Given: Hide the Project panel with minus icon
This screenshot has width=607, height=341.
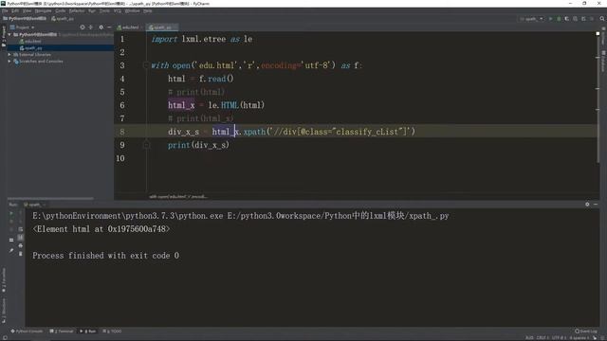Looking at the screenshot, I should tap(109, 27).
